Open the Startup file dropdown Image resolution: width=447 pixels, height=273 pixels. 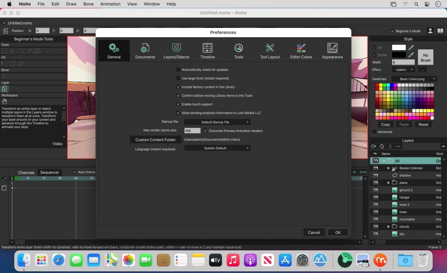[x=217, y=122]
